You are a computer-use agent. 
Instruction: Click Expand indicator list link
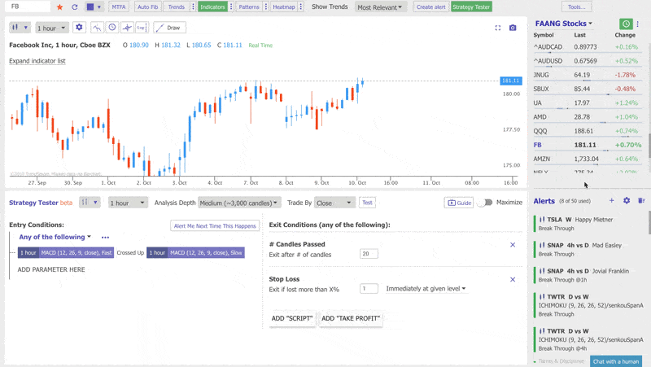pyautogui.click(x=37, y=61)
